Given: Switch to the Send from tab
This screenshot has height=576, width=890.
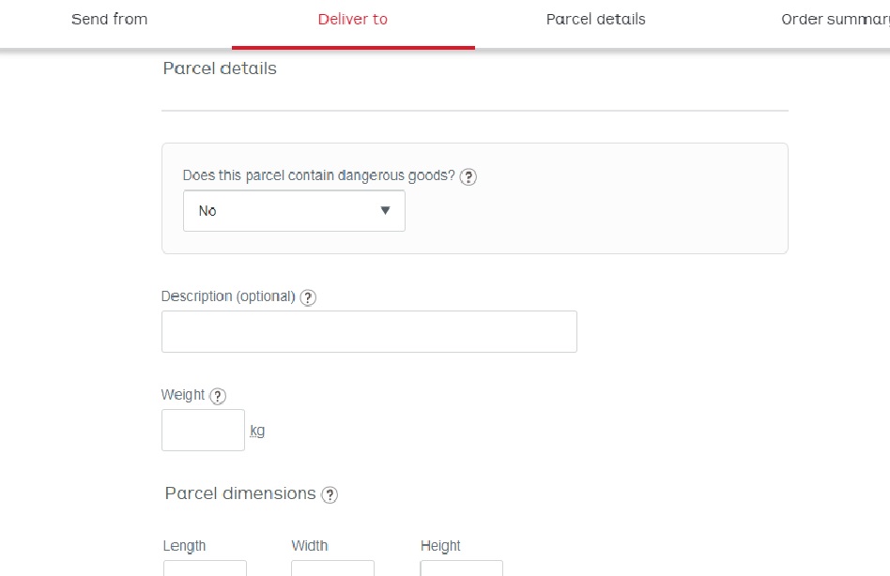Looking at the screenshot, I should click(109, 20).
